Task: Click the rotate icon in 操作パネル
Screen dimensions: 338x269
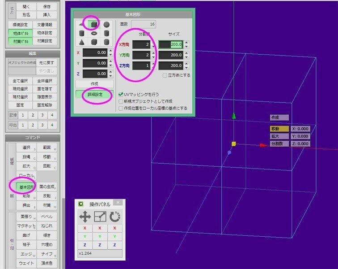Action: (x=114, y=217)
